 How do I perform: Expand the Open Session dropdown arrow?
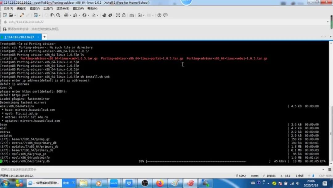[15, 15]
